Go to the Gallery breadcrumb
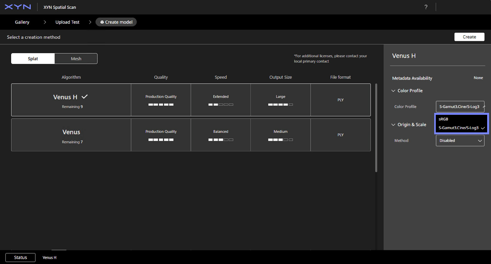The height and width of the screenshot is (264, 491). pyautogui.click(x=22, y=22)
